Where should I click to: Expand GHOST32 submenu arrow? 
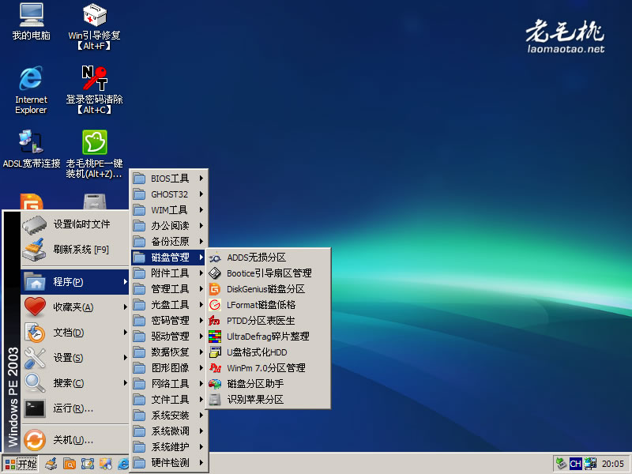click(x=201, y=194)
